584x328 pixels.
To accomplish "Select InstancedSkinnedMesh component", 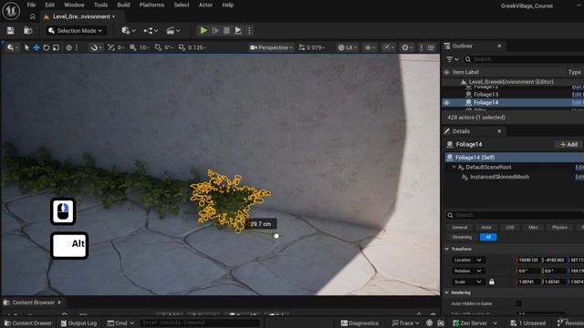I will (x=499, y=177).
